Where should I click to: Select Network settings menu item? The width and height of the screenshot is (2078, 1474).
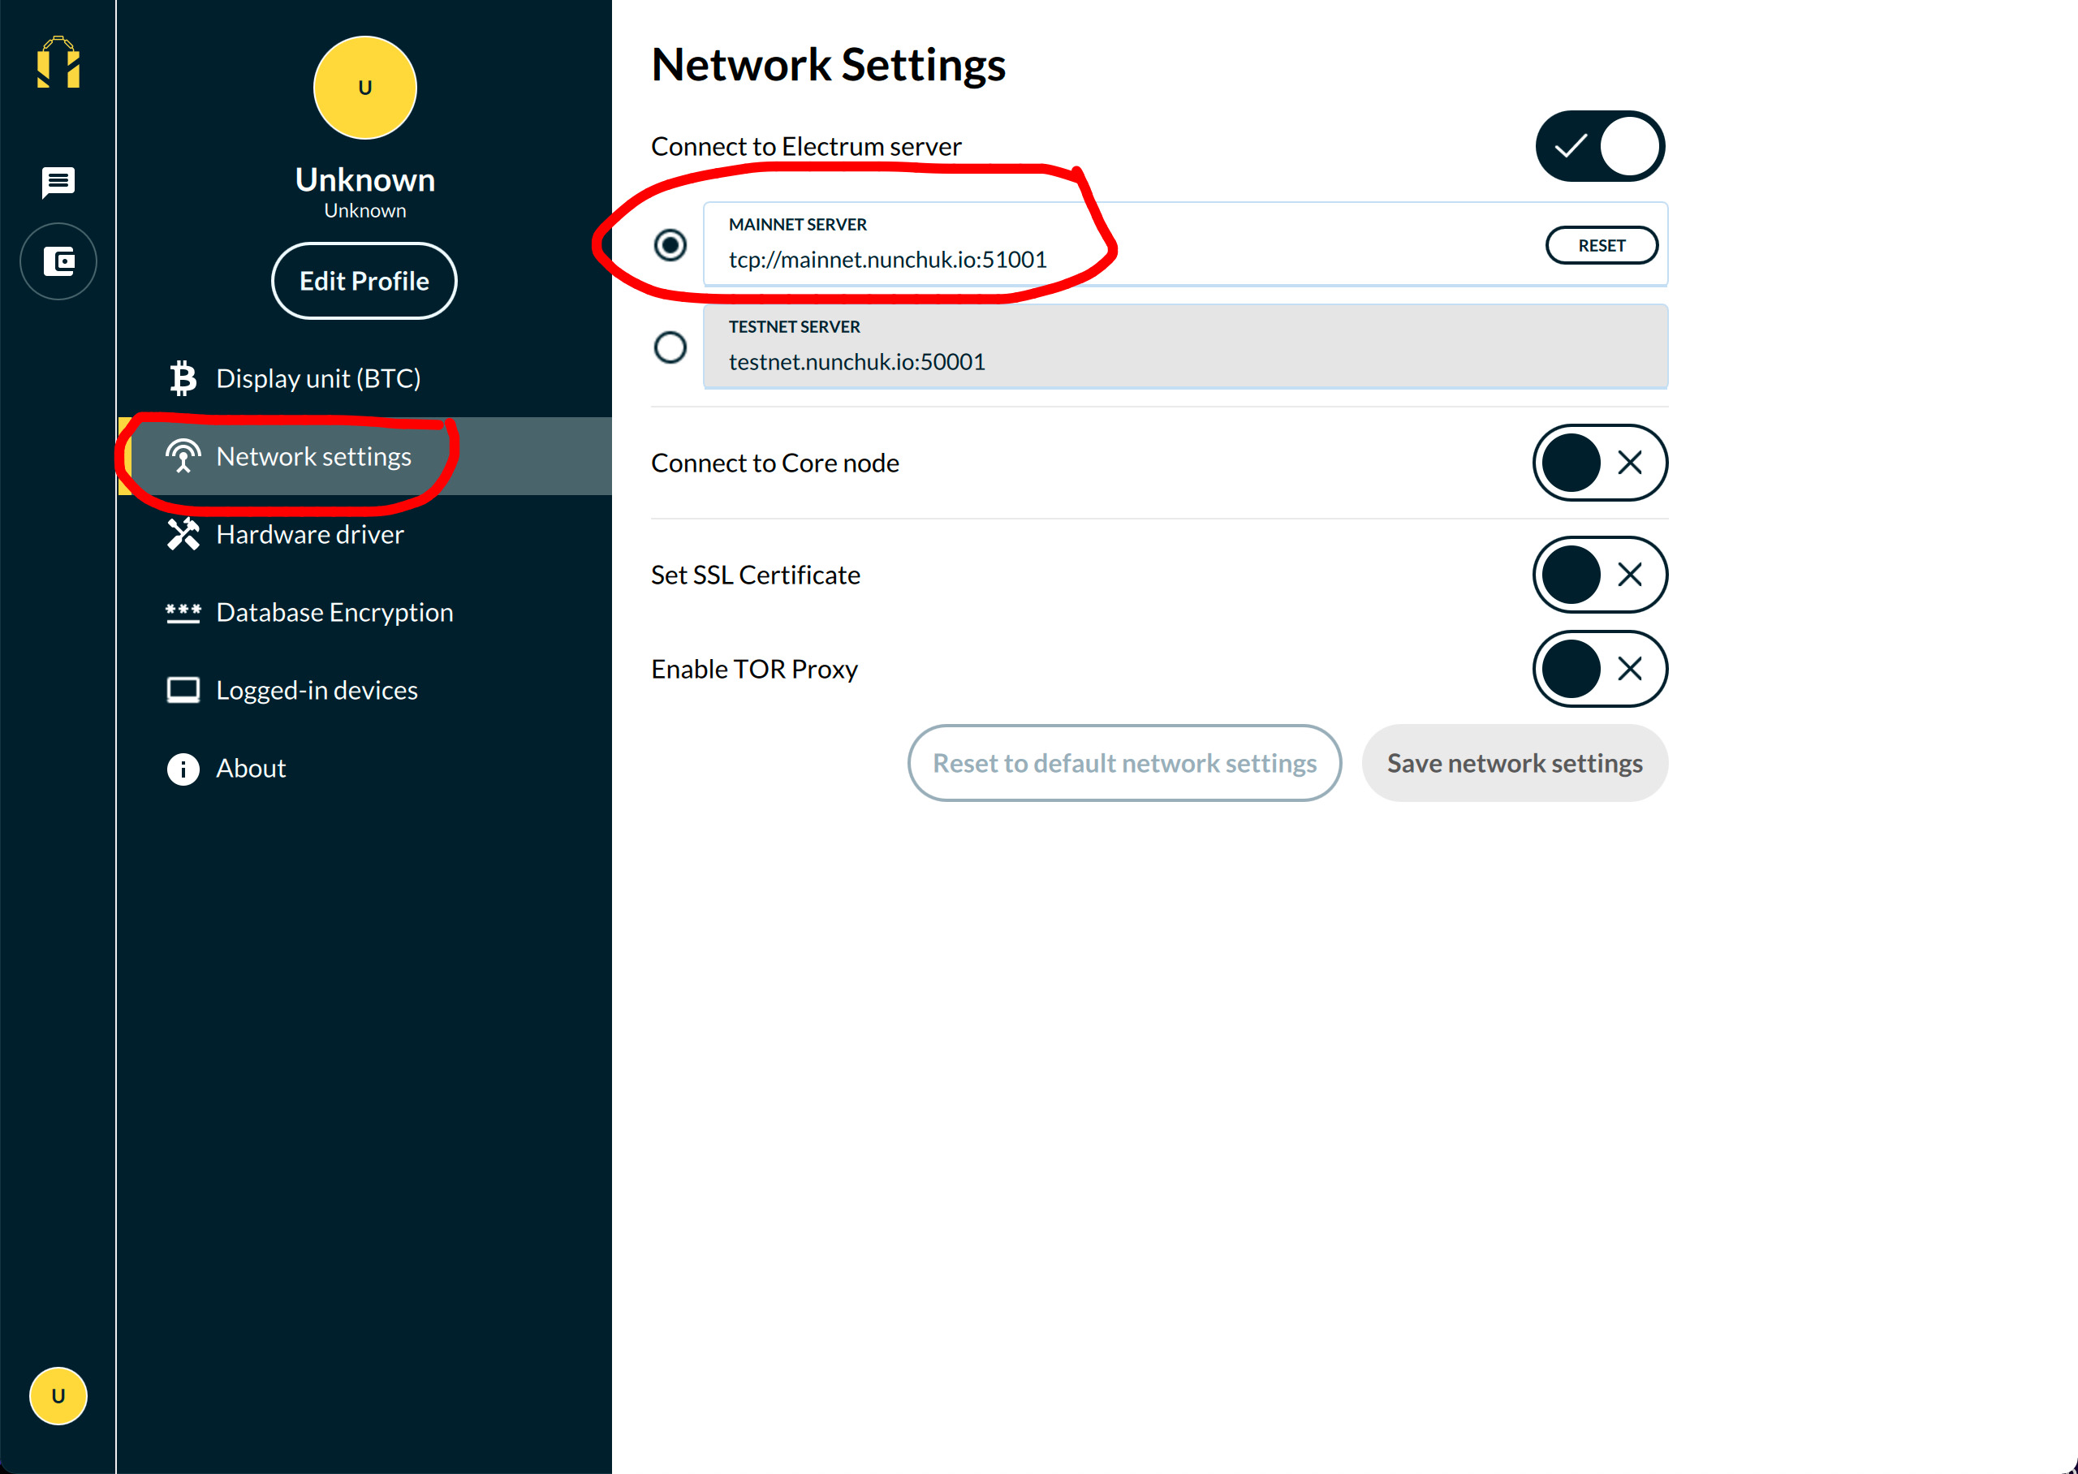coord(364,456)
